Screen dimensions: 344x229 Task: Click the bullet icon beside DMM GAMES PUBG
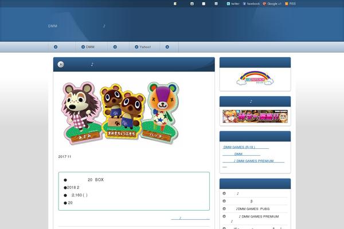coord(224,208)
